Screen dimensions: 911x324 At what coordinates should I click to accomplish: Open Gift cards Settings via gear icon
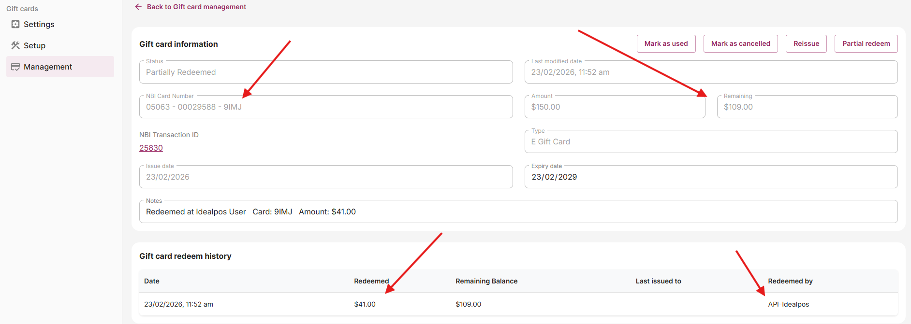click(x=15, y=24)
